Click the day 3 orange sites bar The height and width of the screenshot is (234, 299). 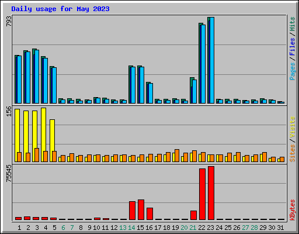tap(37, 155)
